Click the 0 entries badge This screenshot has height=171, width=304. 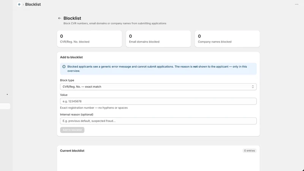[250, 150]
